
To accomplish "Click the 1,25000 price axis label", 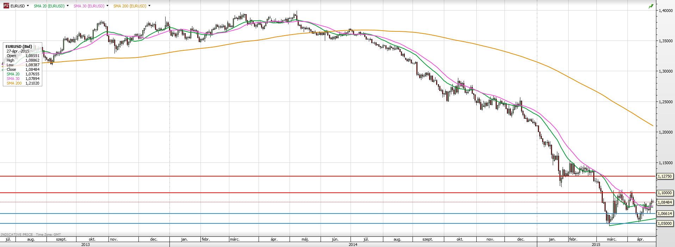I will (665, 102).
